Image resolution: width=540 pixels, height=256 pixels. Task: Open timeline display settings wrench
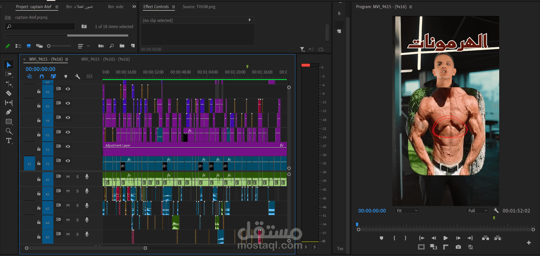pyautogui.click(x=78, y=76)
